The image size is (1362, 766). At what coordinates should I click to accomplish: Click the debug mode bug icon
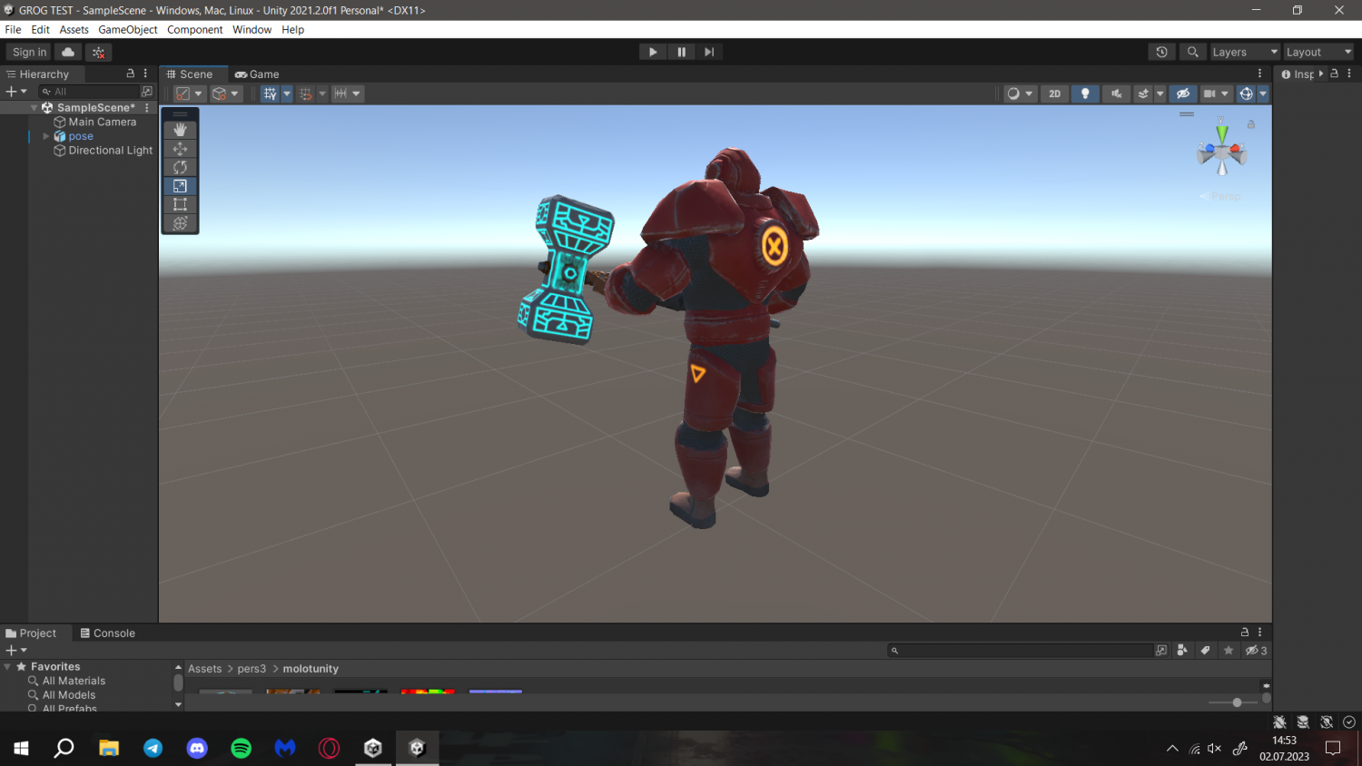(x=1279, y=722)
